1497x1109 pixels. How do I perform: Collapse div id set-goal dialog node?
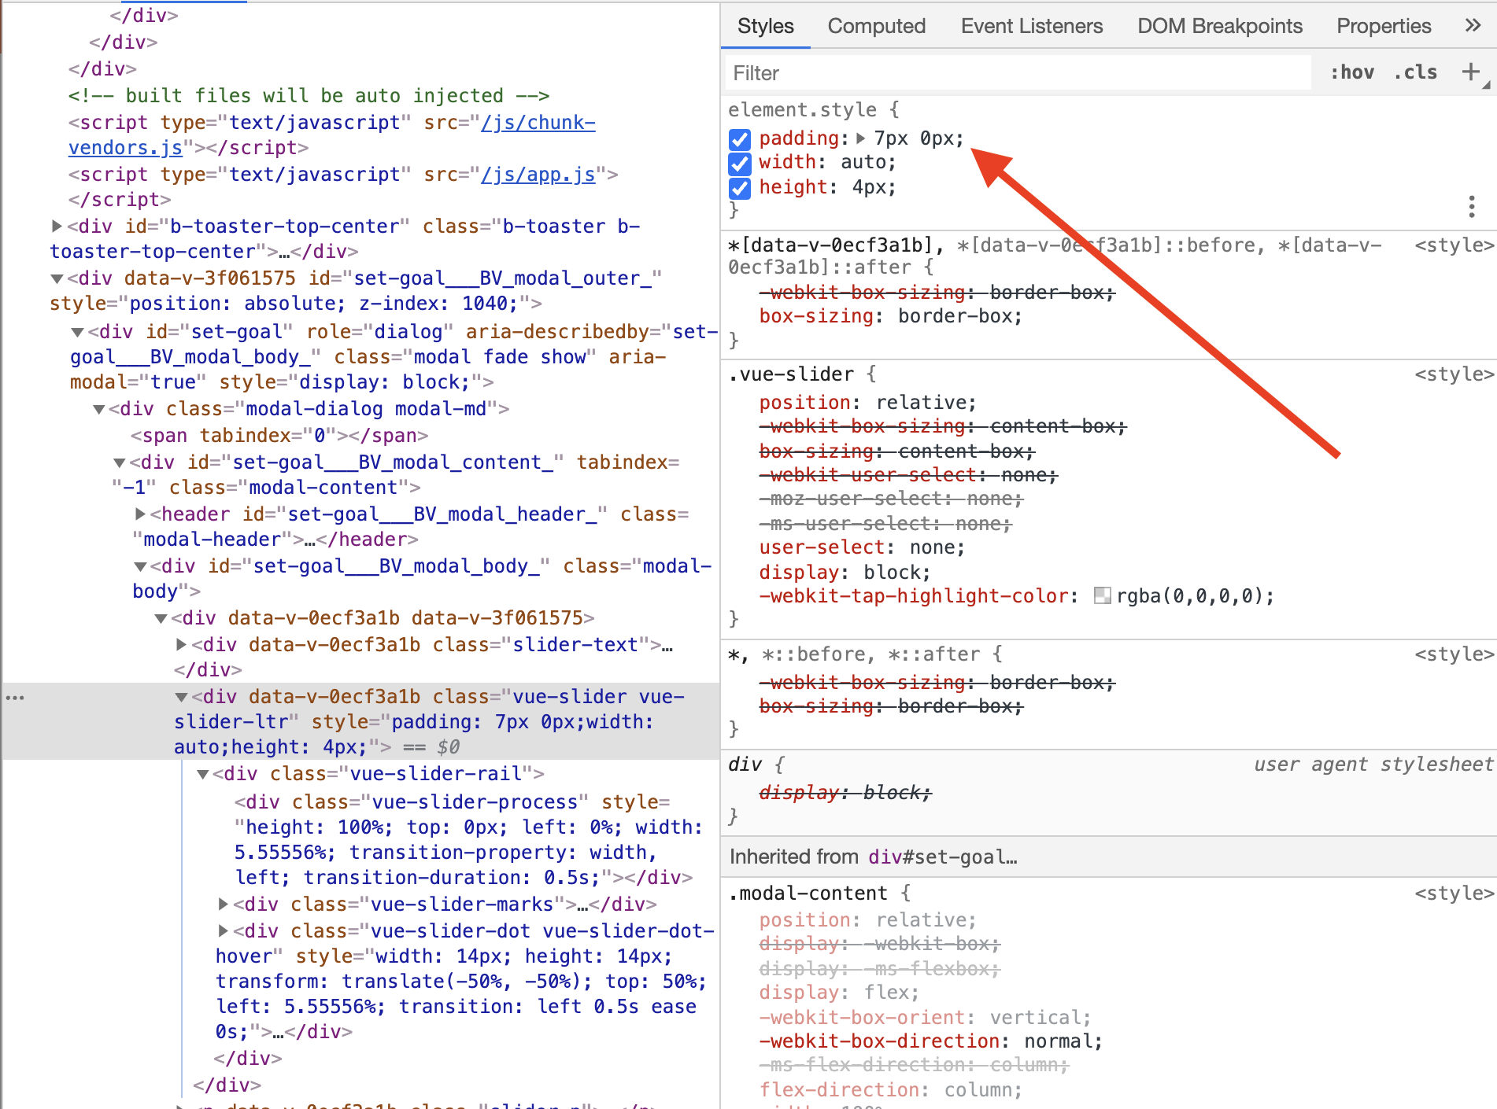click(77, 332)
